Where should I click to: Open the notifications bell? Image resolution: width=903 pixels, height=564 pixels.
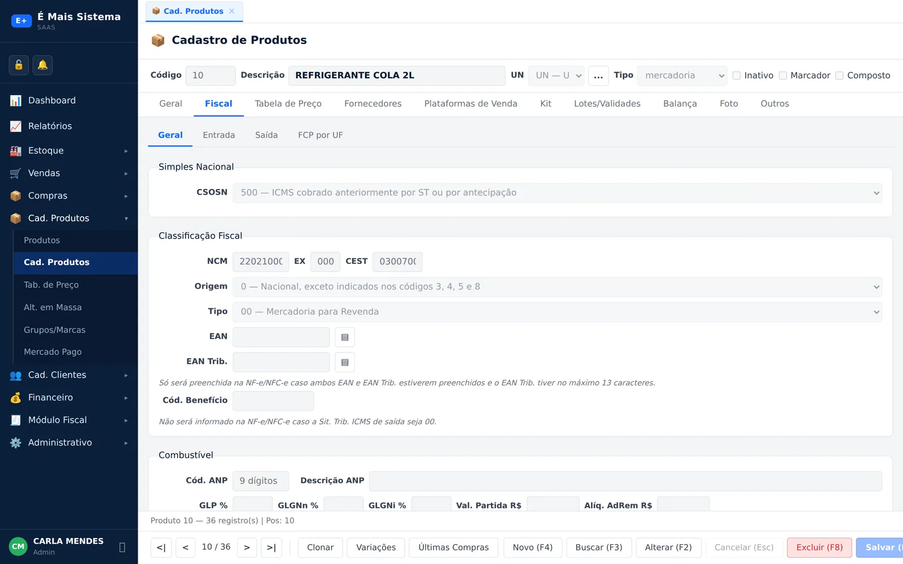tap(42, 65)
